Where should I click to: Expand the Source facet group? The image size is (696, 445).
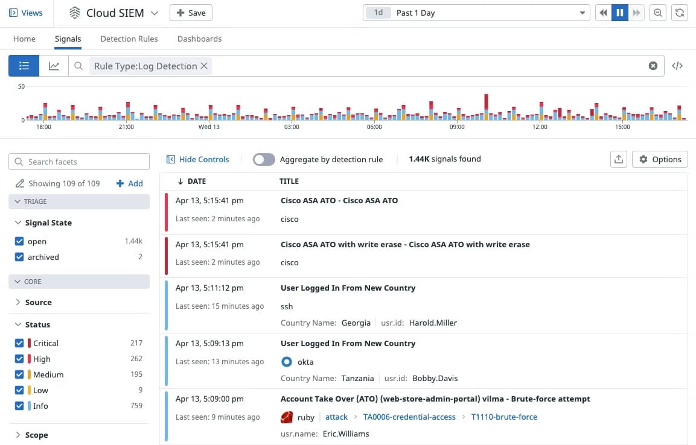(x=38, y=302)
